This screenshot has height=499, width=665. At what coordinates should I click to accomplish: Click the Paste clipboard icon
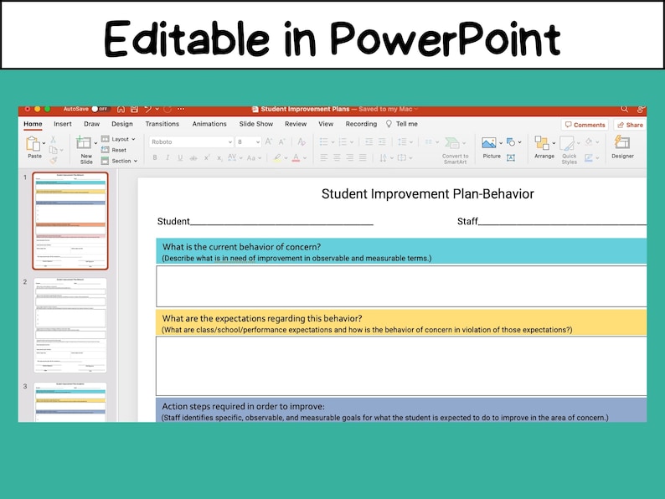click(33, 144)
